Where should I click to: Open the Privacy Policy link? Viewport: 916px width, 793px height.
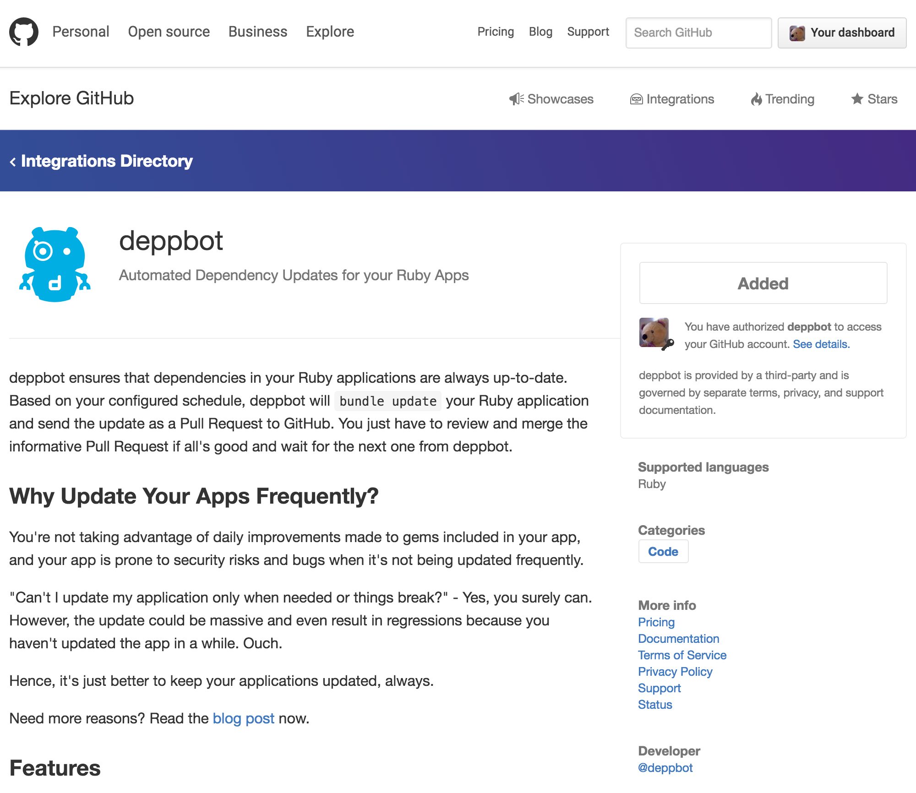click(x=675, y=672)
